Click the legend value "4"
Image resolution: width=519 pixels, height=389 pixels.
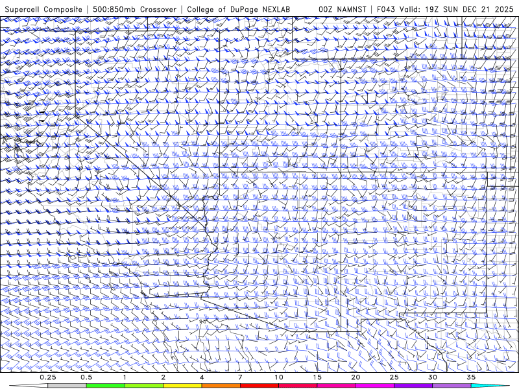pyautogui.click(x=202, y=377)
